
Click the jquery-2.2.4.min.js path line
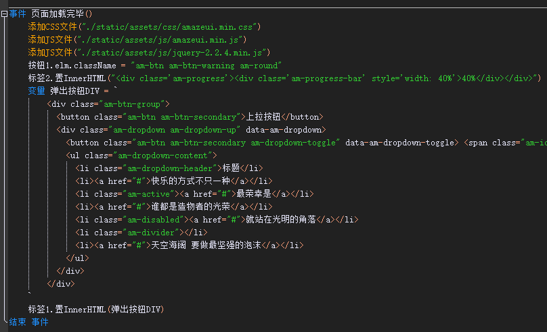point(149,53)
